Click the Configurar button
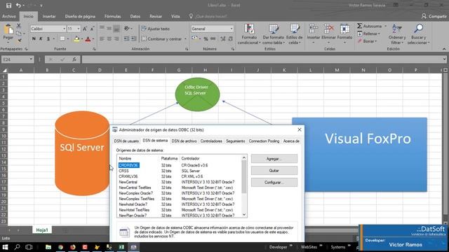 click(274, 182)
